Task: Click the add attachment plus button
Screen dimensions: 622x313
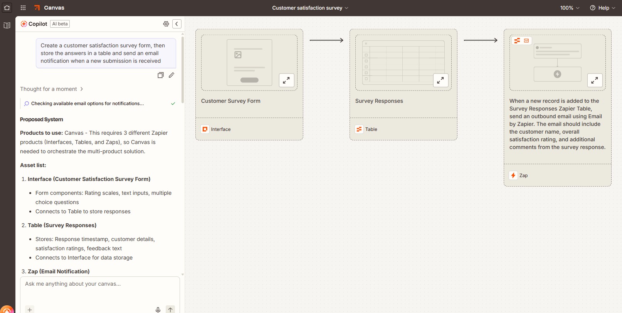Action: (30, 310)
